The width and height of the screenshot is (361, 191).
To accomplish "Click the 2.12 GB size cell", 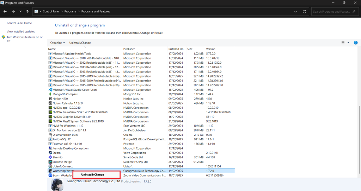I will (199, 135).
